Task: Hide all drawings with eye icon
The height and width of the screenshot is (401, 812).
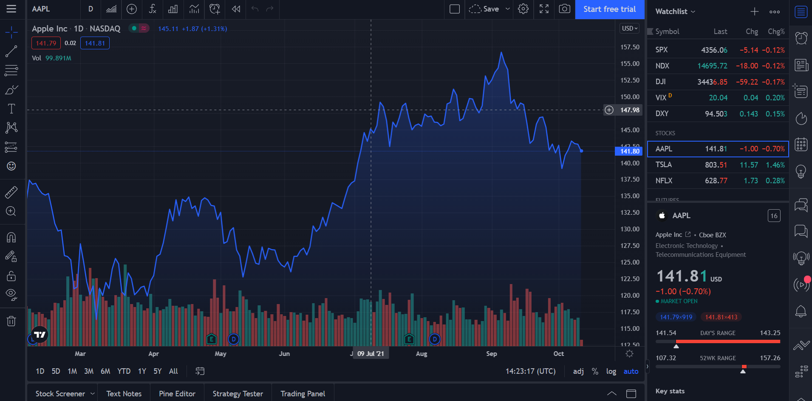Action: point(11,295)
